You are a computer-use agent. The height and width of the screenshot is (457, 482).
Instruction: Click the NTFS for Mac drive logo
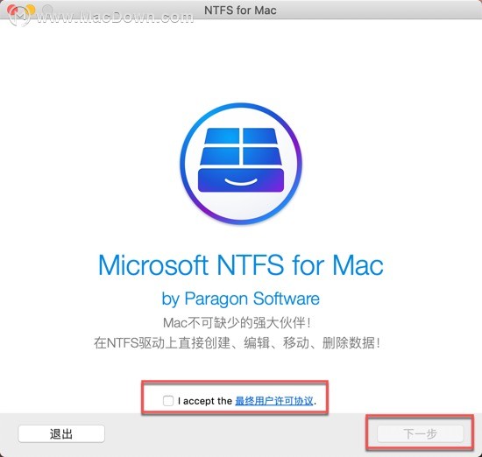[241, 164]
